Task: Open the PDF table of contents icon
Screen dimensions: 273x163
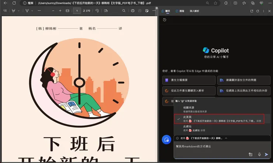Action: [5, 11]
